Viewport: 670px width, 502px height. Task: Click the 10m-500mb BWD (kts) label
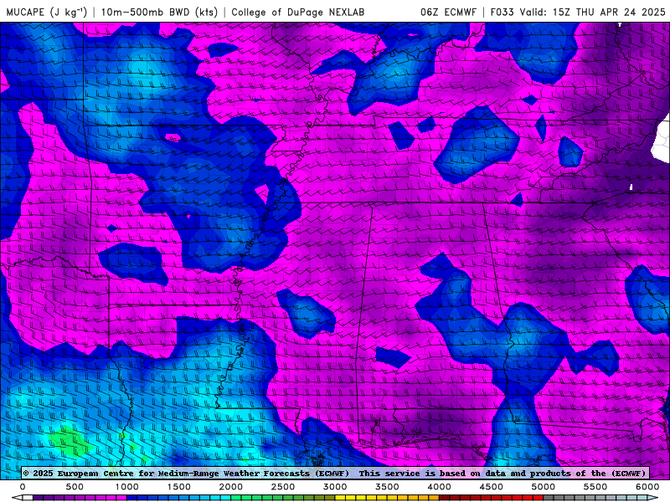(x=159, y=12)
